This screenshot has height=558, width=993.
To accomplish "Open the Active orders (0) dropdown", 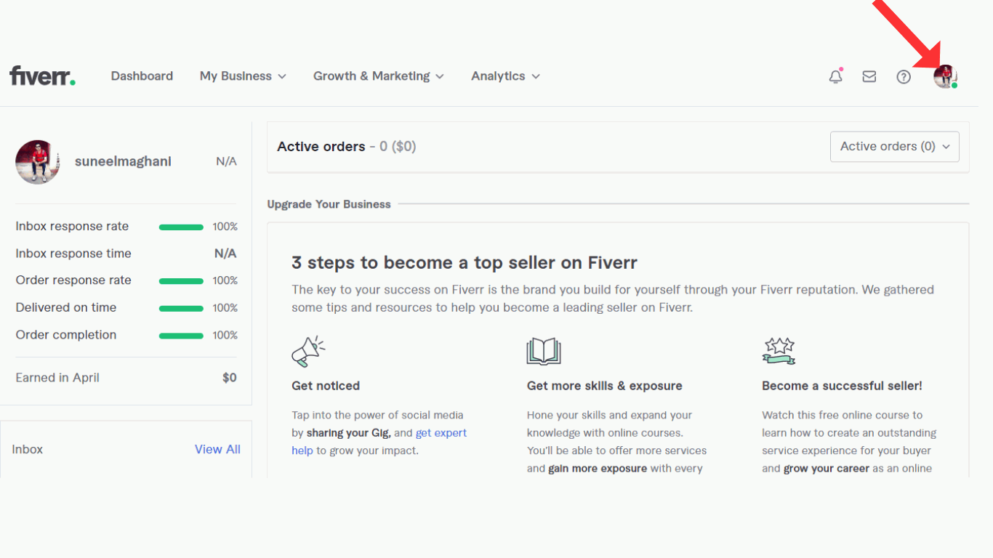I will (x=895, y=147).
